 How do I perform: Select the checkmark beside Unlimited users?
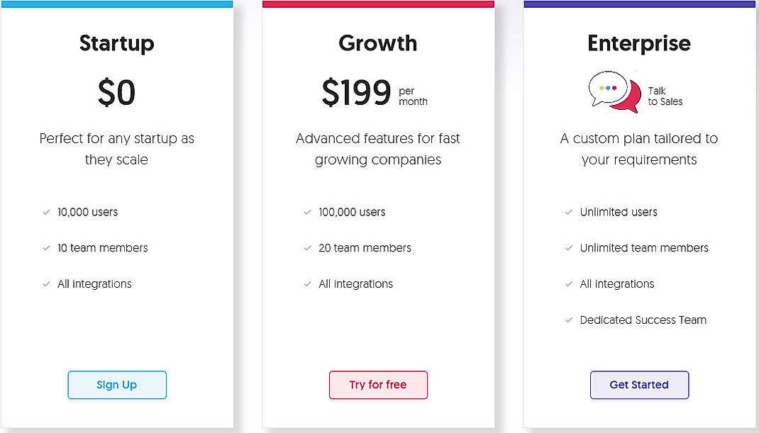(567, 212)
